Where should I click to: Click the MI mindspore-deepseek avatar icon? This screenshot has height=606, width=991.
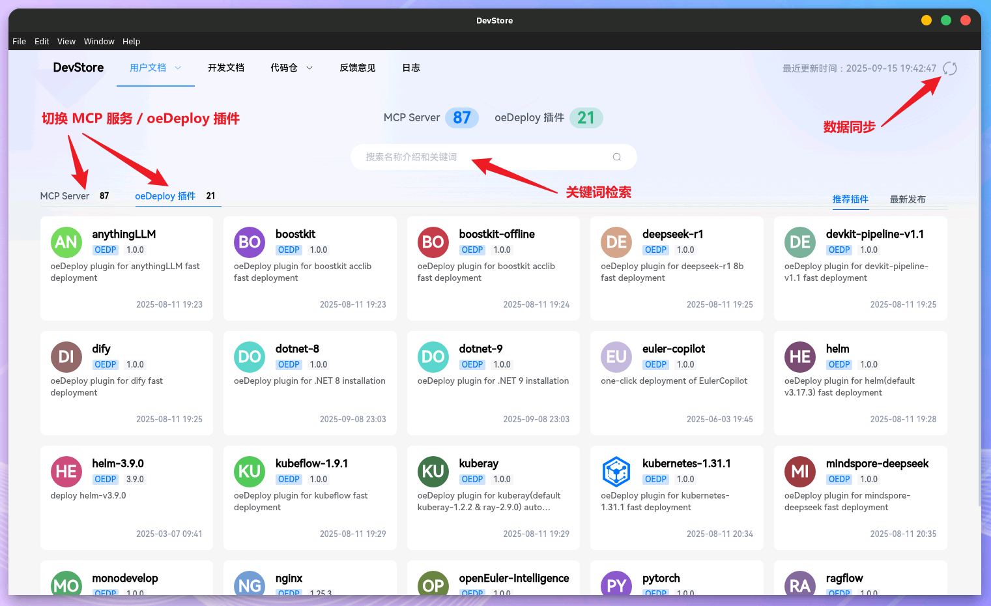coord(799,472)
